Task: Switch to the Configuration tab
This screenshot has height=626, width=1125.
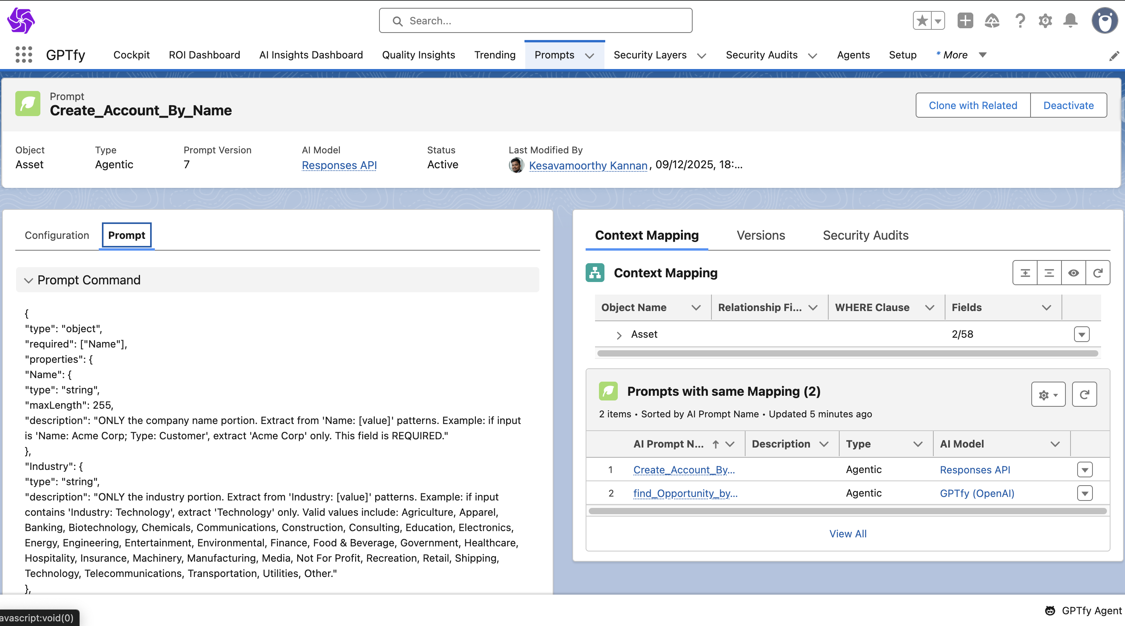Action: pos(57,235)
